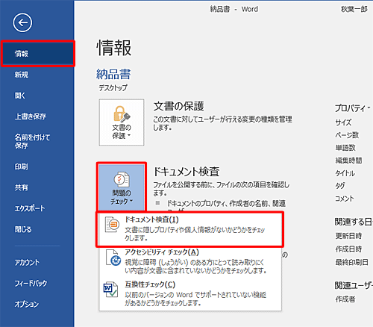This screenshot has width=373, height=327.
Task: Click the large 情報 page heading
Action: tap(114, 48)
